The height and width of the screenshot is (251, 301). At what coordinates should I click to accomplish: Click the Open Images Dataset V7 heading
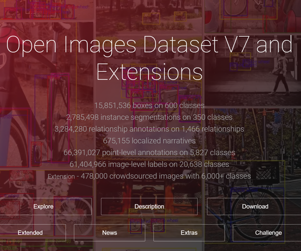[x=149, y=57]
